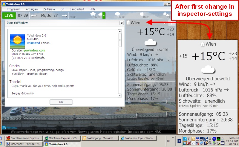Switch to Posteingang - Microsoft taskbar button
The image size is (239, 147).
click(100, 138)
